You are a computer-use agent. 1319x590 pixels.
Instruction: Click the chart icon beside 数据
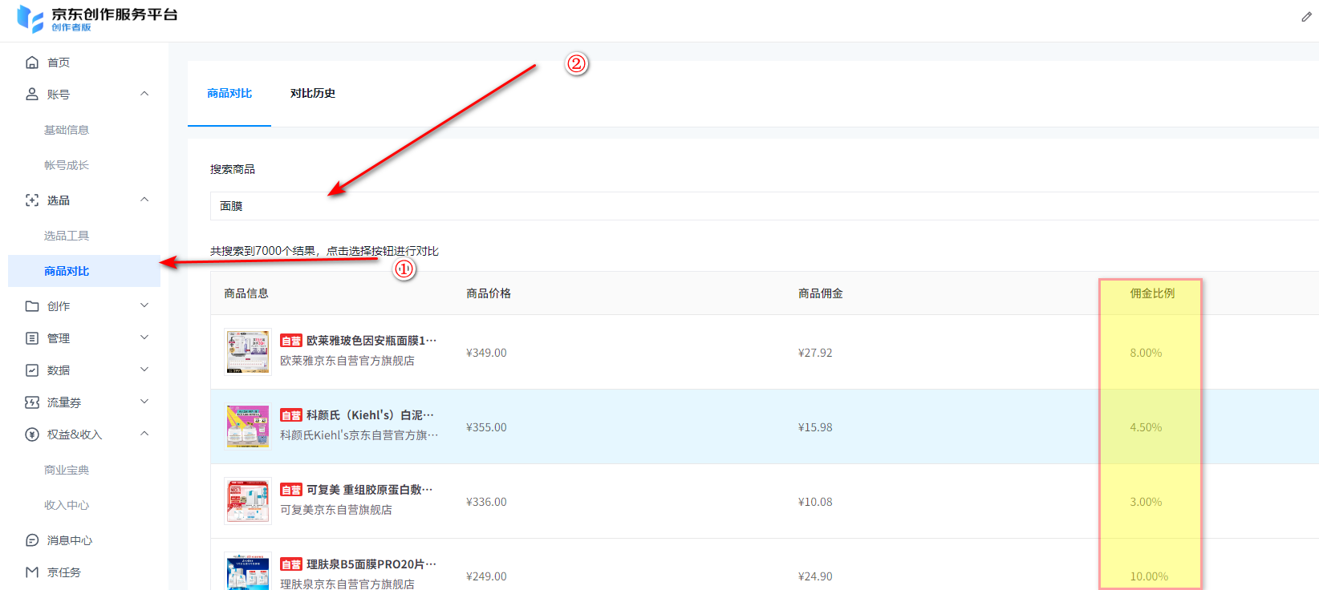pyautogui.click(x=32, y=370)
